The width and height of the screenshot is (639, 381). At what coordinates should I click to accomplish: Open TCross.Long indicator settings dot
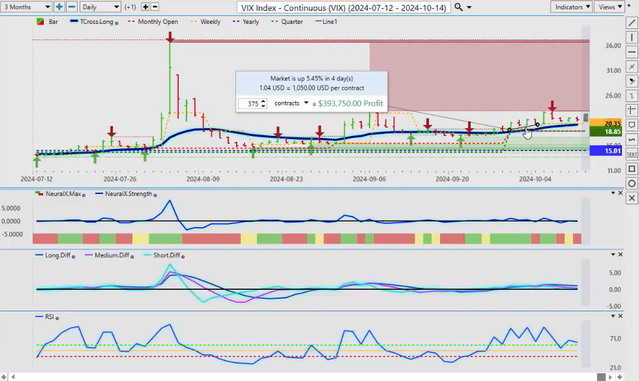pyautogui.click(x=117, y=23)
